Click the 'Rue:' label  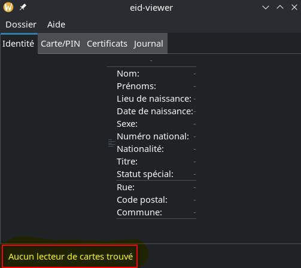[126, 187]
